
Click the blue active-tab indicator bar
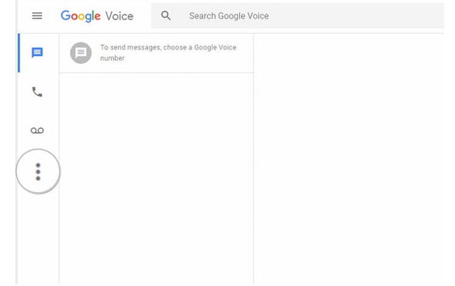tap(19, 53)
